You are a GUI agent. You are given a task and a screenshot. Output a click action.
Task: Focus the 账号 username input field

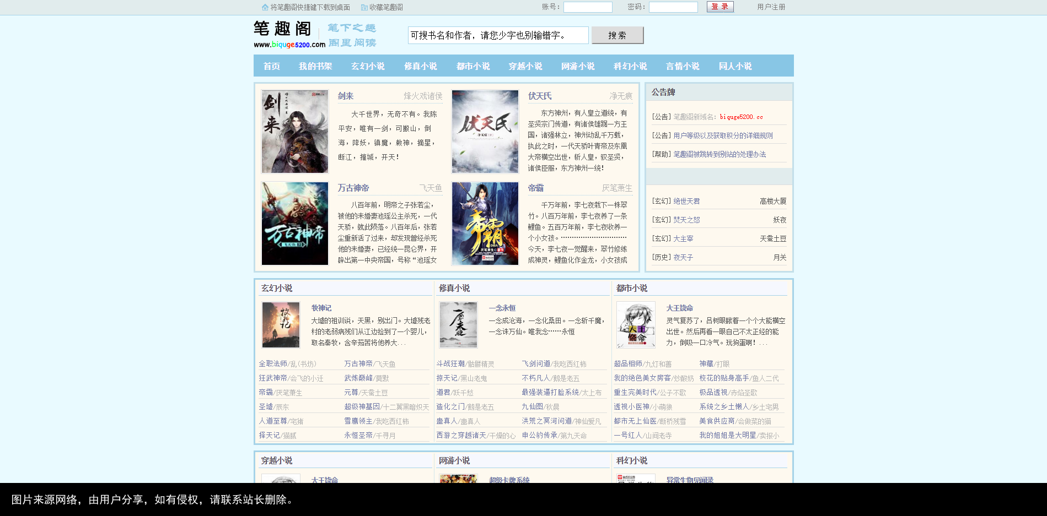[x=588, y=7]
